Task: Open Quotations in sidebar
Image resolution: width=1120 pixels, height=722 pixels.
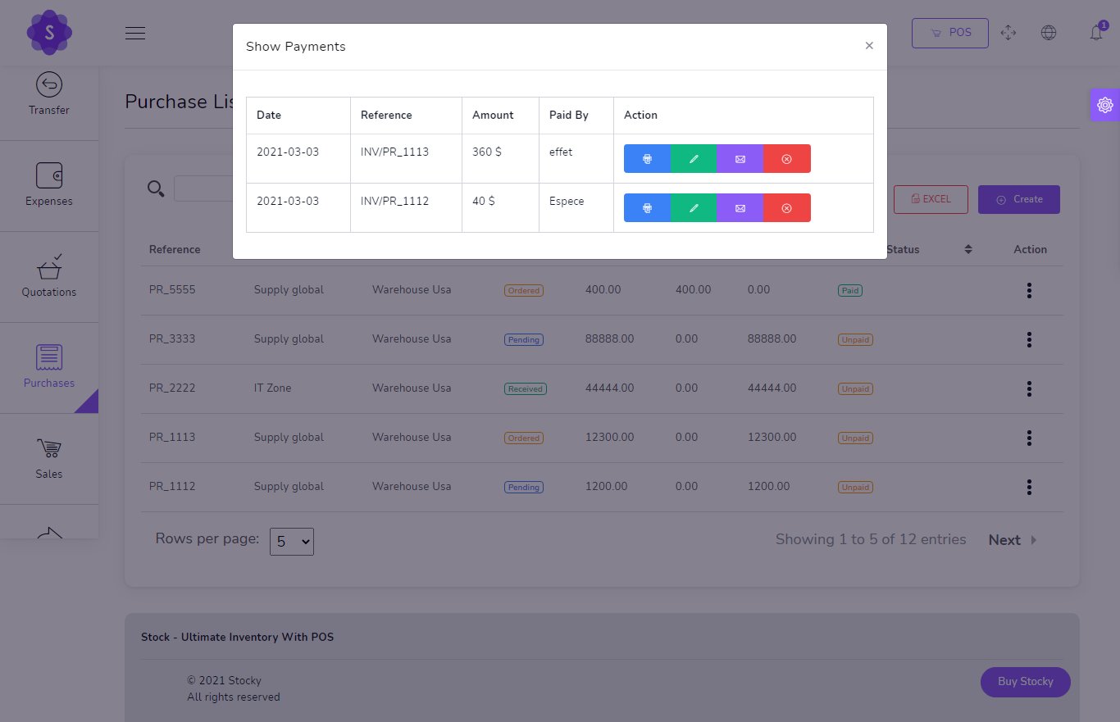Action: coord(49,276)
